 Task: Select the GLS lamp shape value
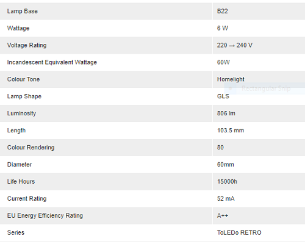[x=223, y=96]
